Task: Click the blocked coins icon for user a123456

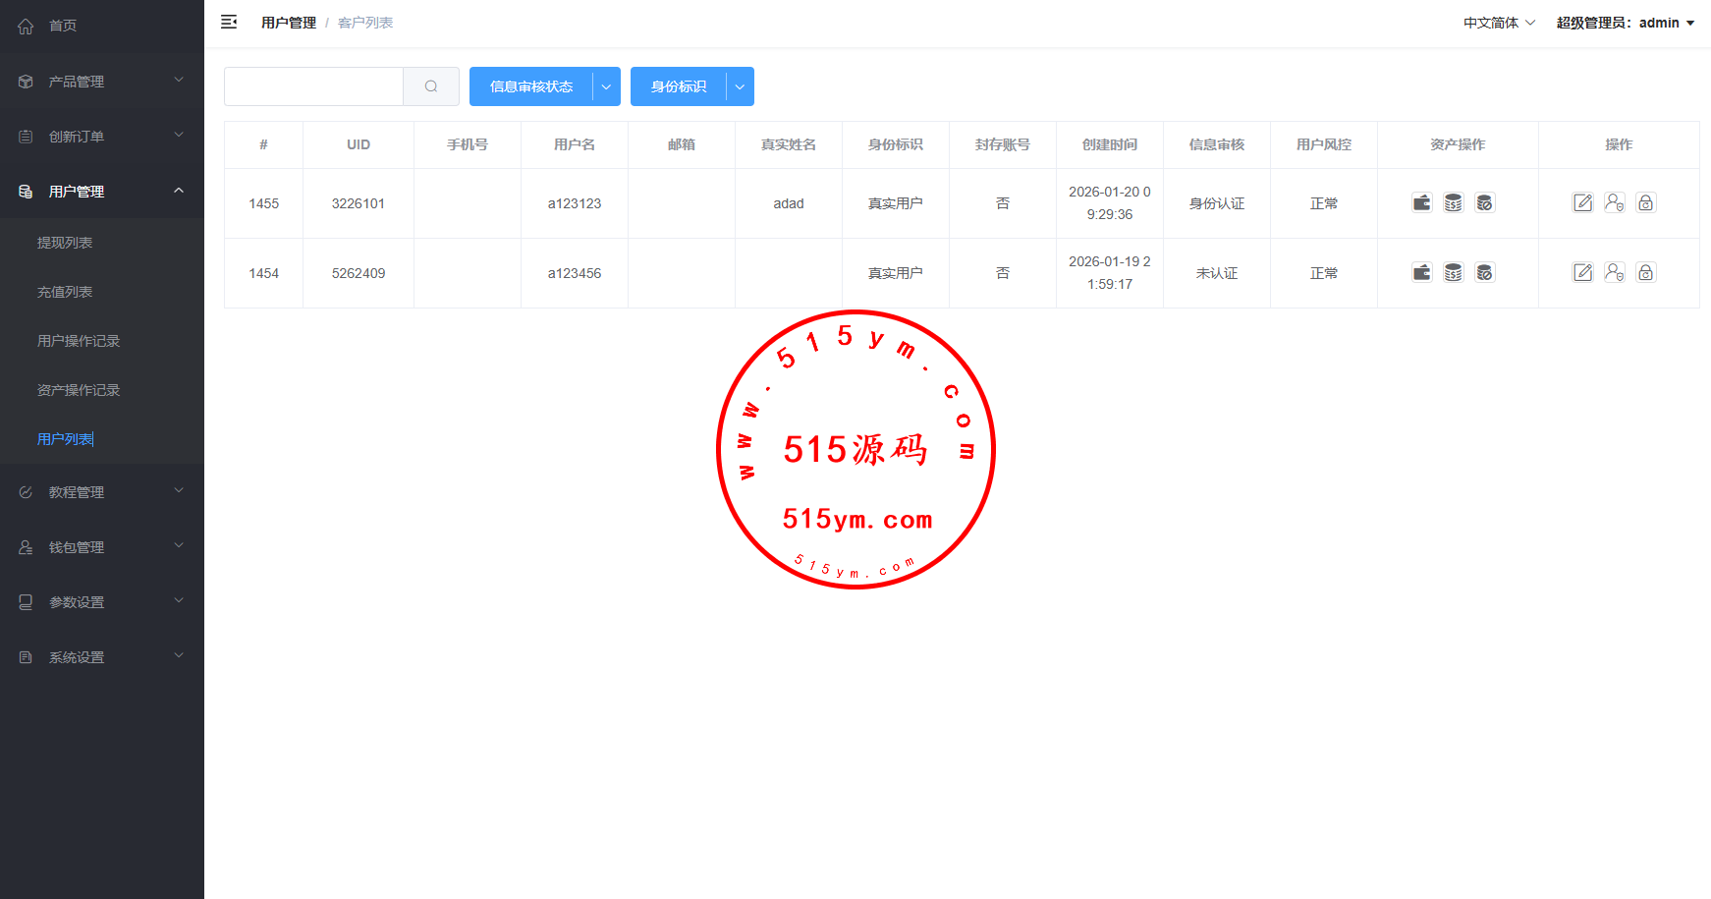Action: 1484,273
